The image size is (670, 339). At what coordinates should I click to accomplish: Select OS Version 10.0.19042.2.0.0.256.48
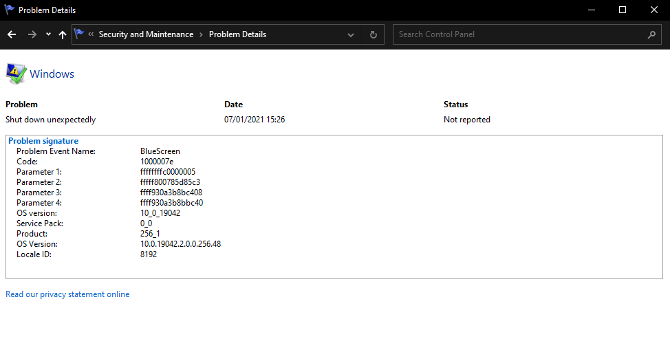[181, 244]
